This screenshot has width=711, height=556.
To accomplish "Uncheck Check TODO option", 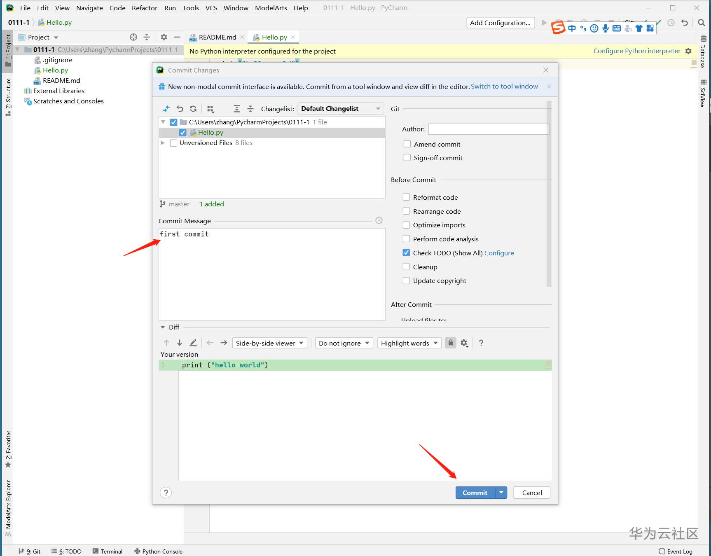I will [x=406, y=252].
